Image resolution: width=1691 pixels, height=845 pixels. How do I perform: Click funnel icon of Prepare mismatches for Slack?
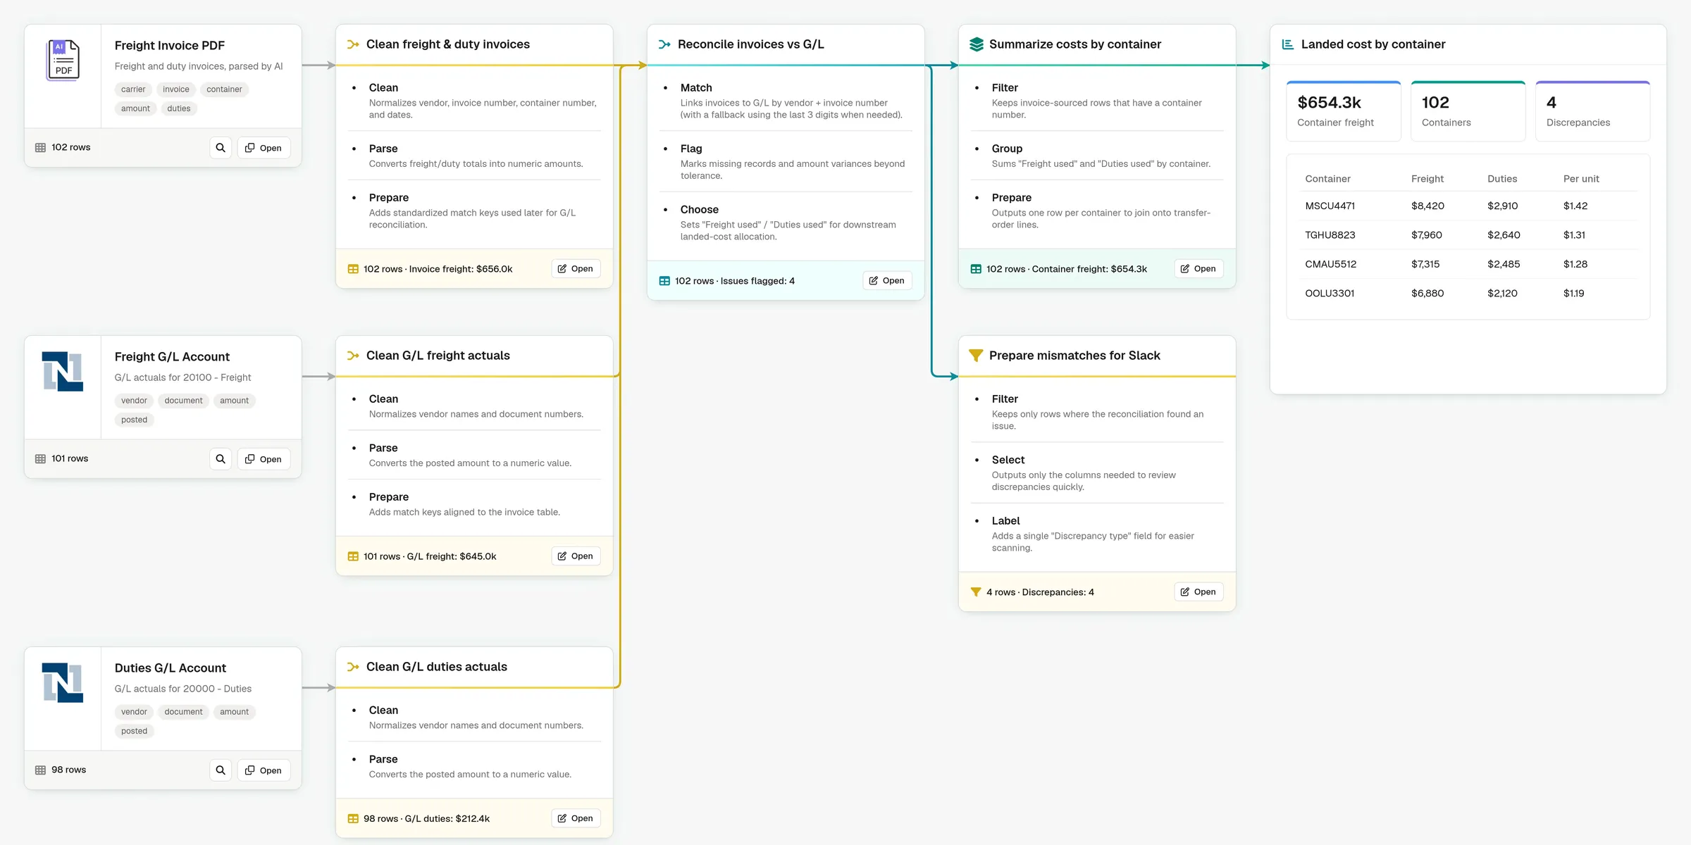coord(976,356)
